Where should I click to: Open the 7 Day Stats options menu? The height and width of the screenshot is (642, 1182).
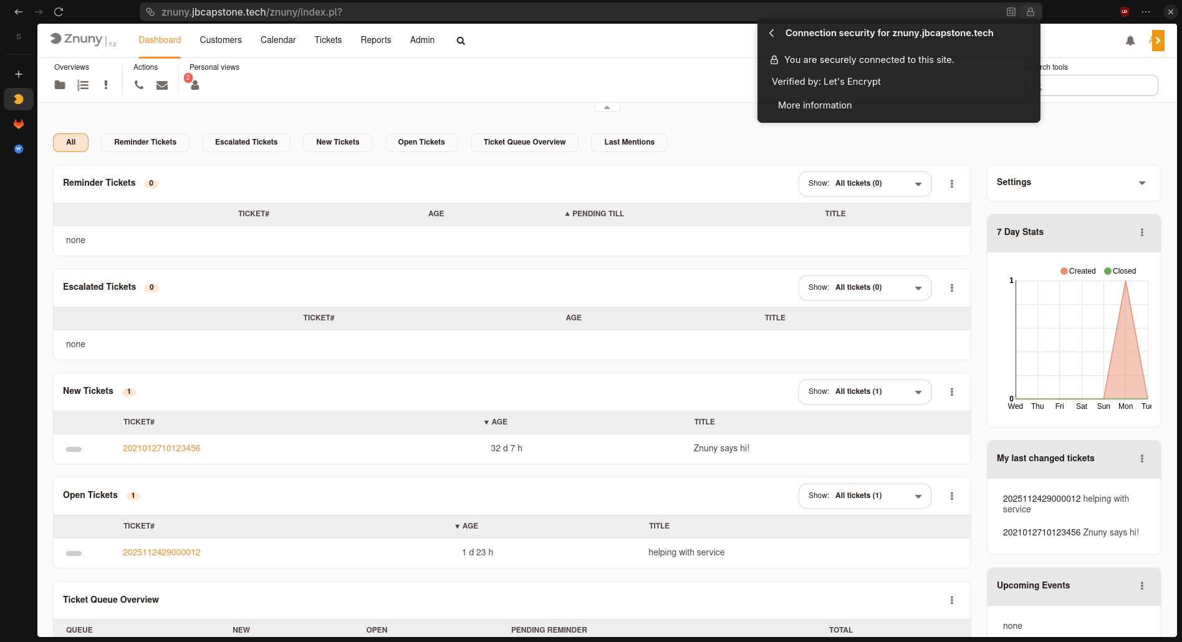coord(1142,232)
